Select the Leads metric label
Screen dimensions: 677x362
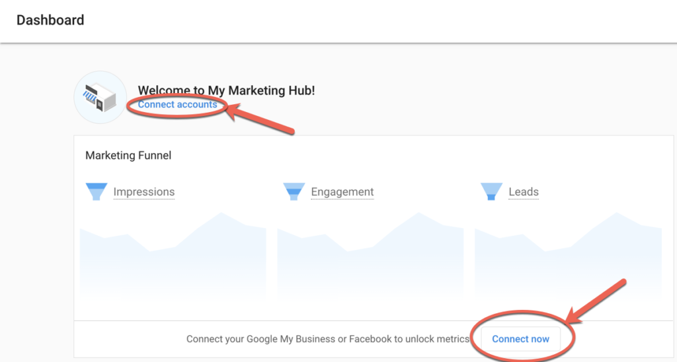coord(524,192)
